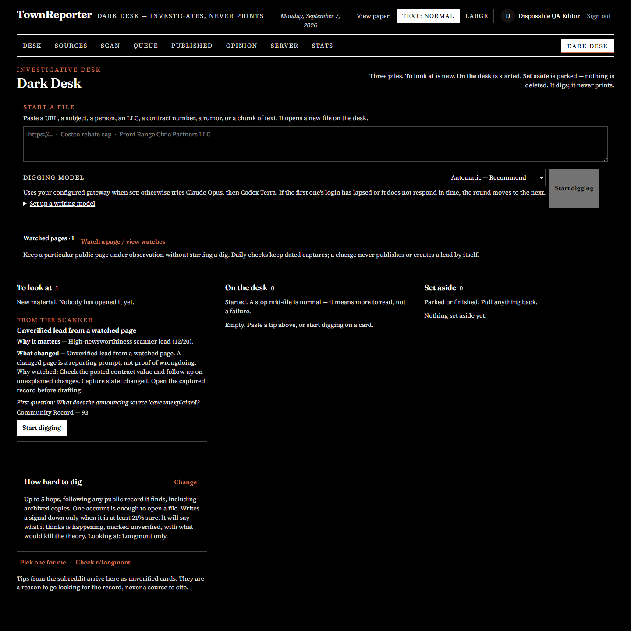Open 'Watch a page / view watches' link

pos(123,241)
